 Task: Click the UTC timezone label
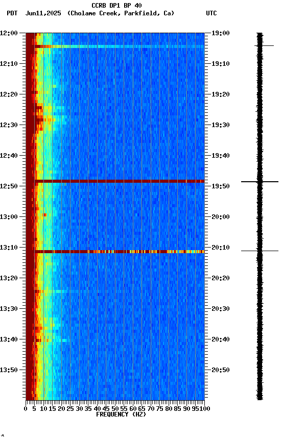(212, 13)
